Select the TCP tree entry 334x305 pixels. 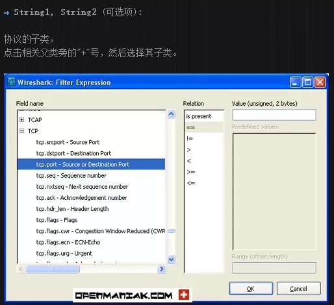[33, 131]
